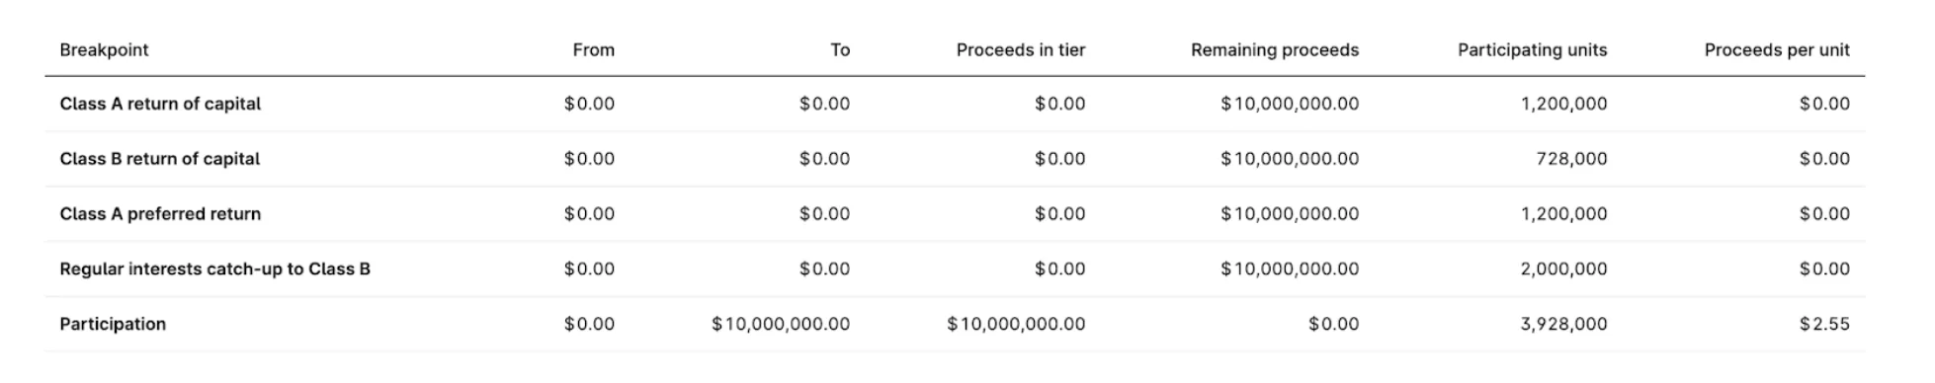Viewport: 1935px width, 383px height.
Task: Click Participation's $0.00 Remaining proceeds value
Action: (x=1333, y=325)
